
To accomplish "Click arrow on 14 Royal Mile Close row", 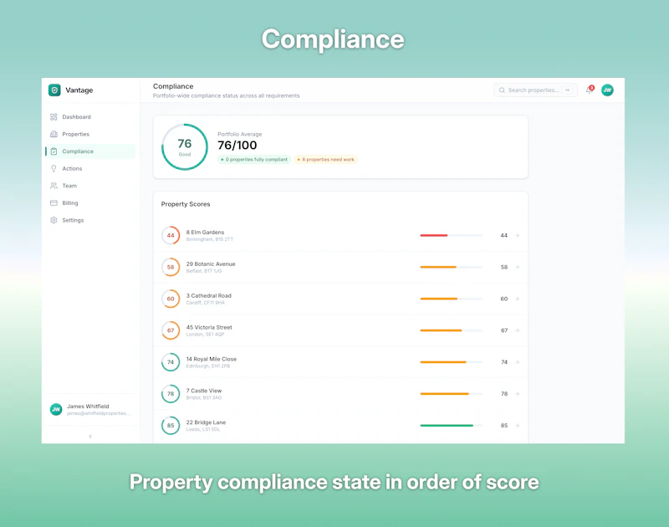I will point(517,362).
